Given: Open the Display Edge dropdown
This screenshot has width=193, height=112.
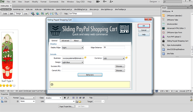Looking at the screenshot, I should click(73, 48).
